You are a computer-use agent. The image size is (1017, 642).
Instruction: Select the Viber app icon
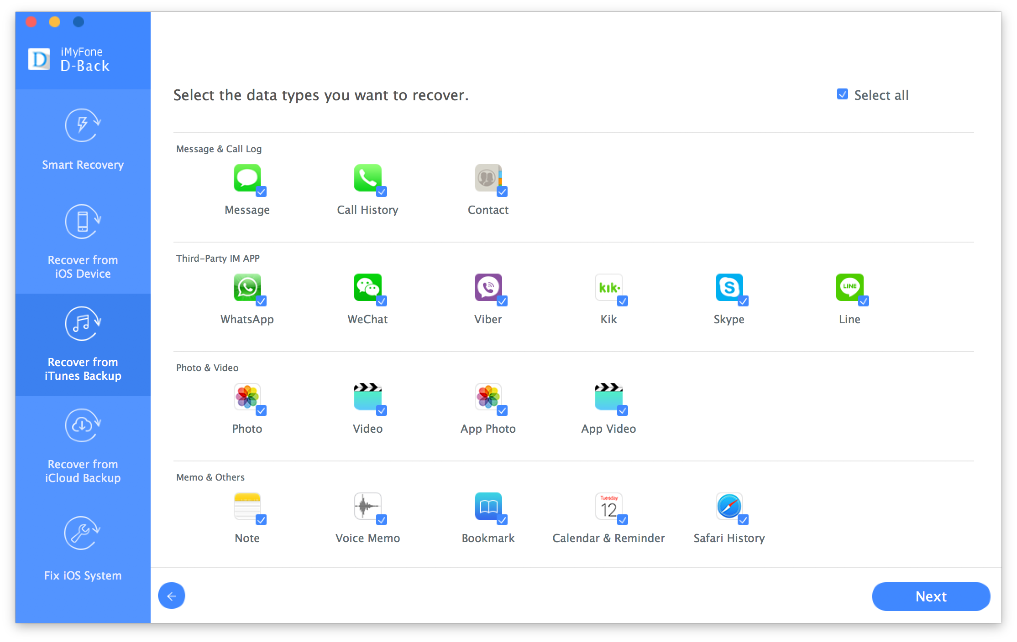click(x=488, y=287)
